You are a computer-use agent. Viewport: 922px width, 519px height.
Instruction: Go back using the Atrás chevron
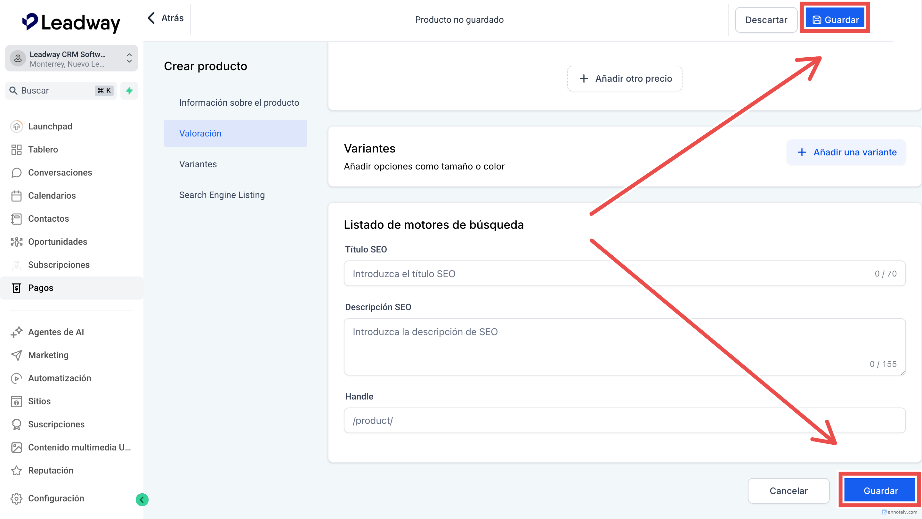coord(152,18)
